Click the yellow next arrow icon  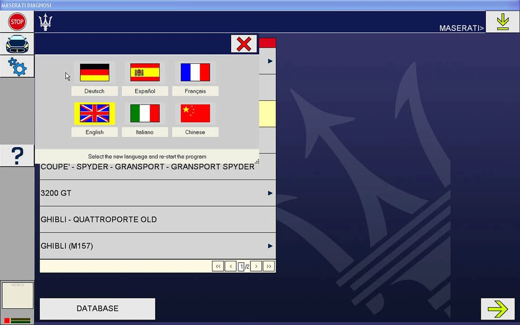pos(498,309)
